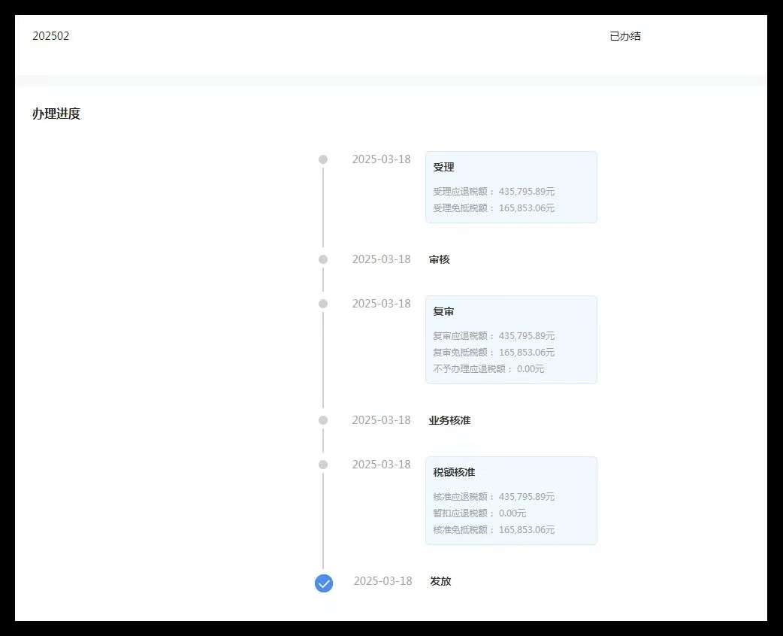This screenshot has height=636, width=783.
Task: Select the dot beside 业务核准
Action: coord(323,419)
